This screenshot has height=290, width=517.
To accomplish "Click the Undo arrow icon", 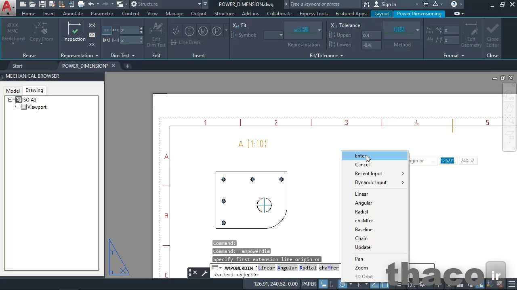I will (x=91, y=4).
